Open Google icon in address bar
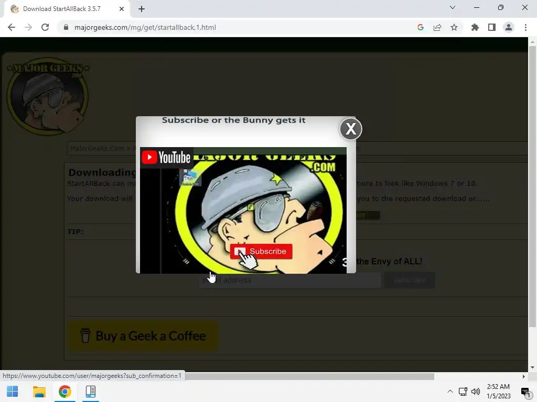 click(x=421, y=27)
